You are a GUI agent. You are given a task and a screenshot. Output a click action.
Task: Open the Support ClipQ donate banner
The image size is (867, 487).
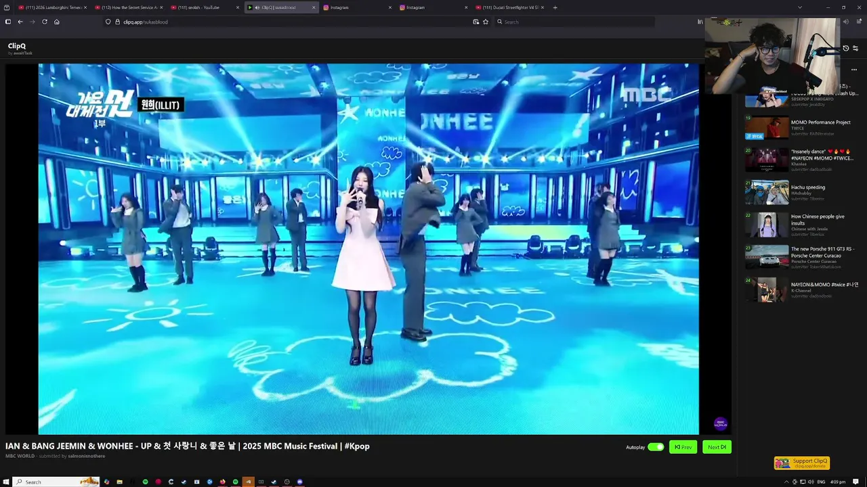(802, 463)
